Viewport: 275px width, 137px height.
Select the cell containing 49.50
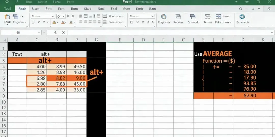point(76,67)
